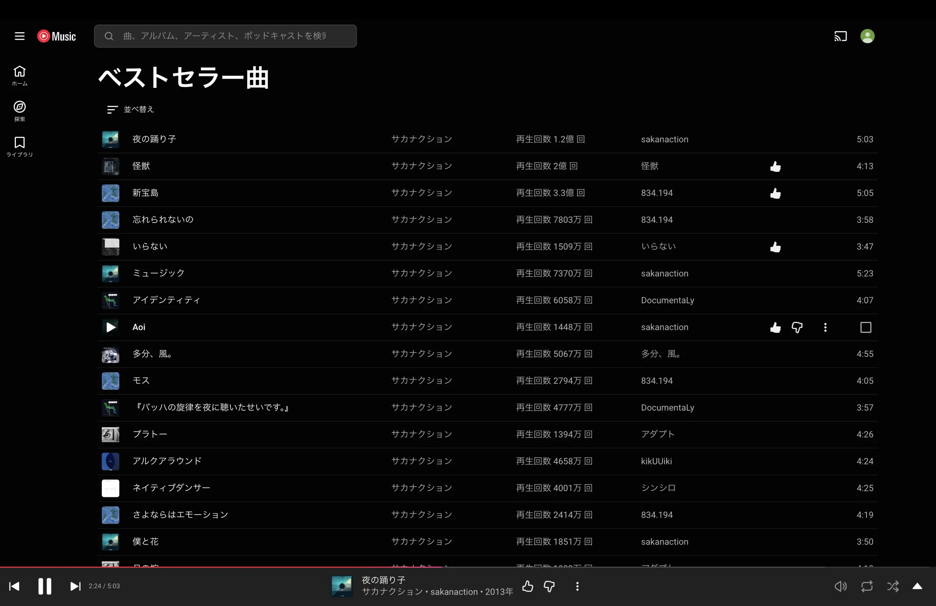The image size is (936, 606).
Task: Click ネイティブダンサー cover thumbnail
Action: (x=111, y=488)
